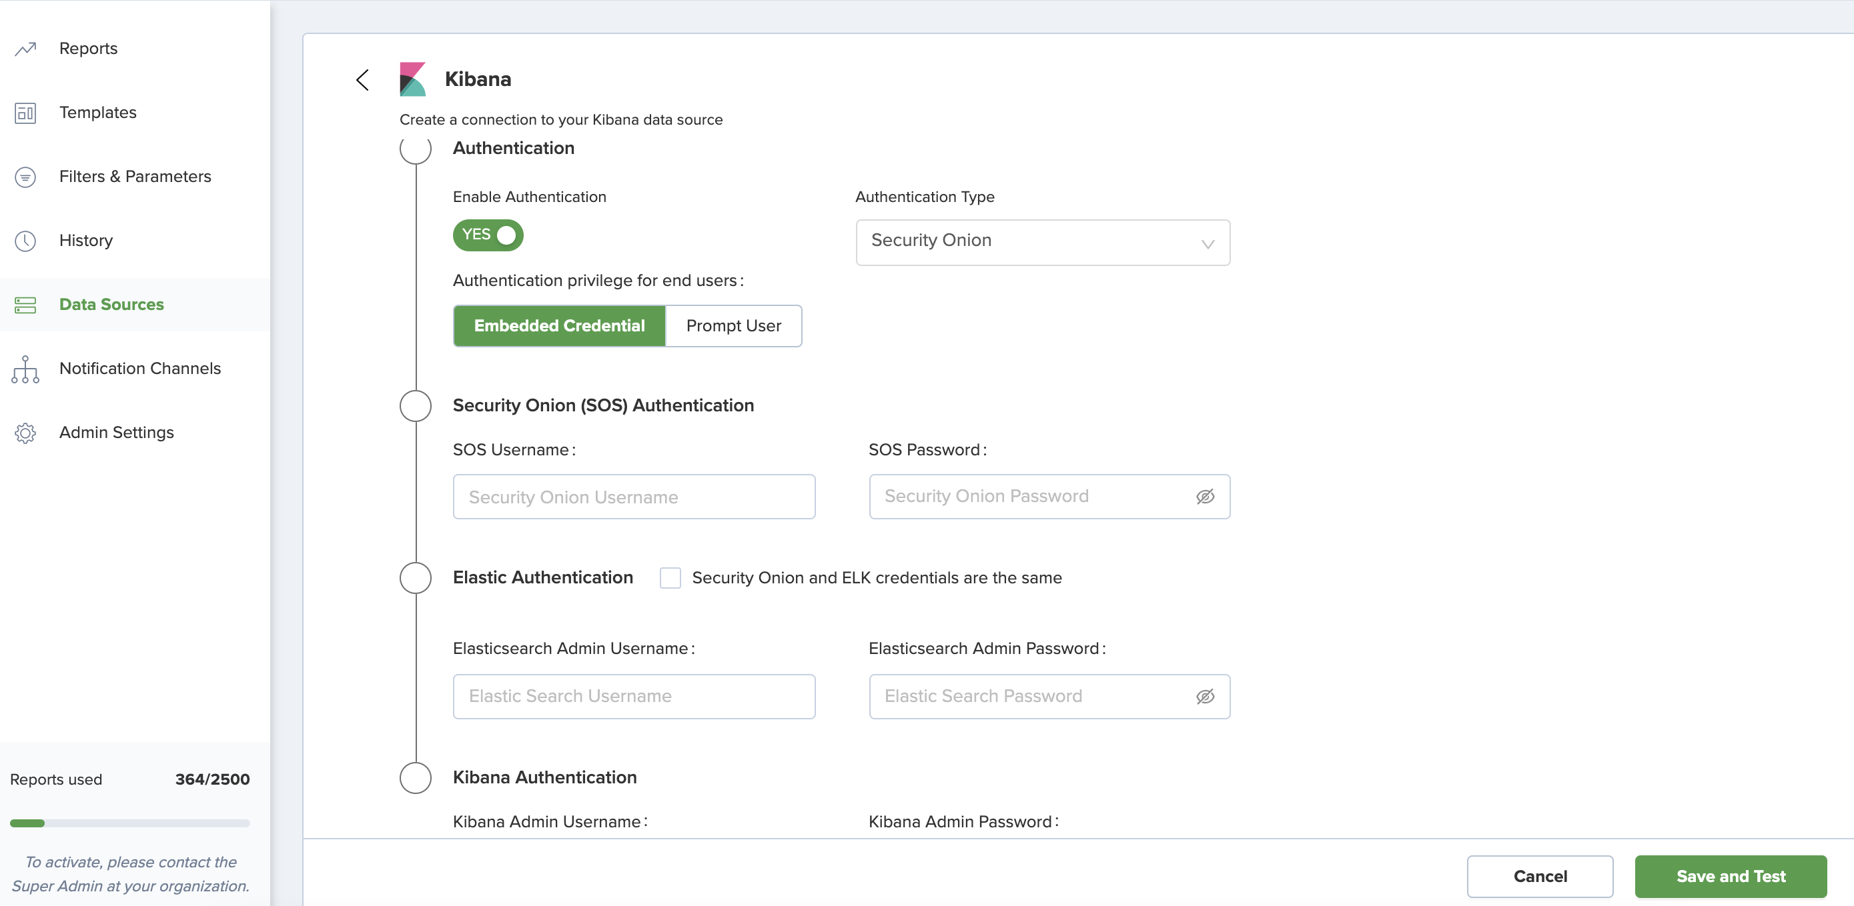The image size is (1854, 906).
Task: Reveal Elastic Search Password with eye icon
Action: pos(1205,697)
